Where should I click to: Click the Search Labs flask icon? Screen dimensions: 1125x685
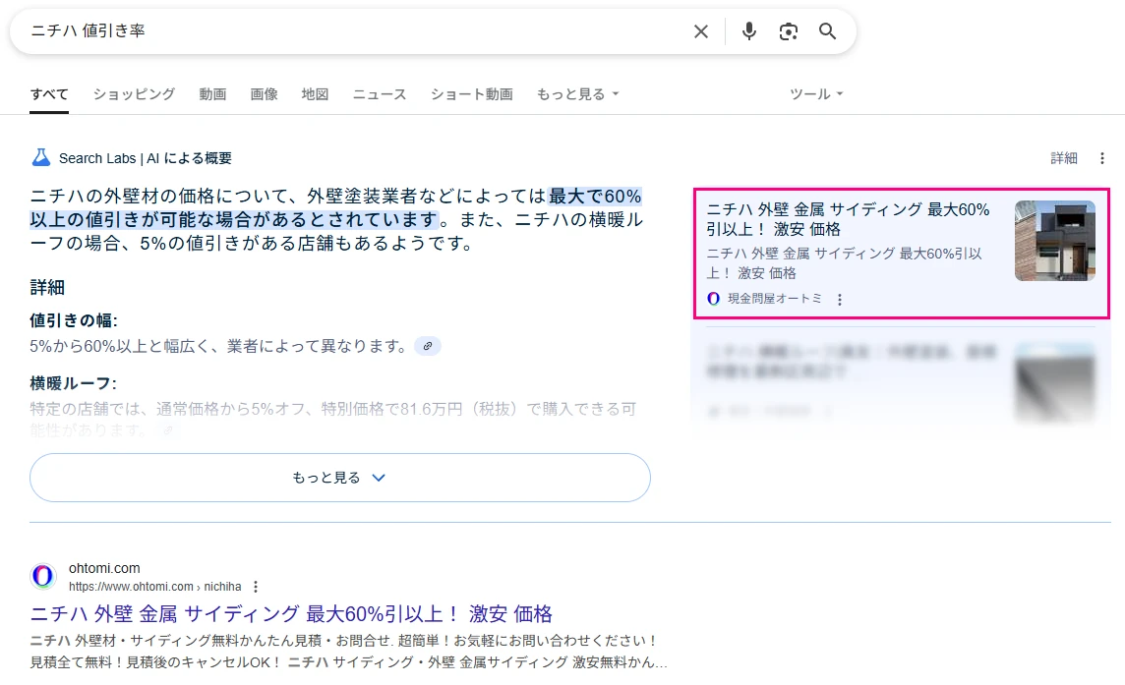41,158
